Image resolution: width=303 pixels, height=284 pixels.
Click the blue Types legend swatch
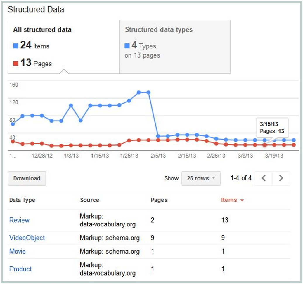click(x=127, y=46)
